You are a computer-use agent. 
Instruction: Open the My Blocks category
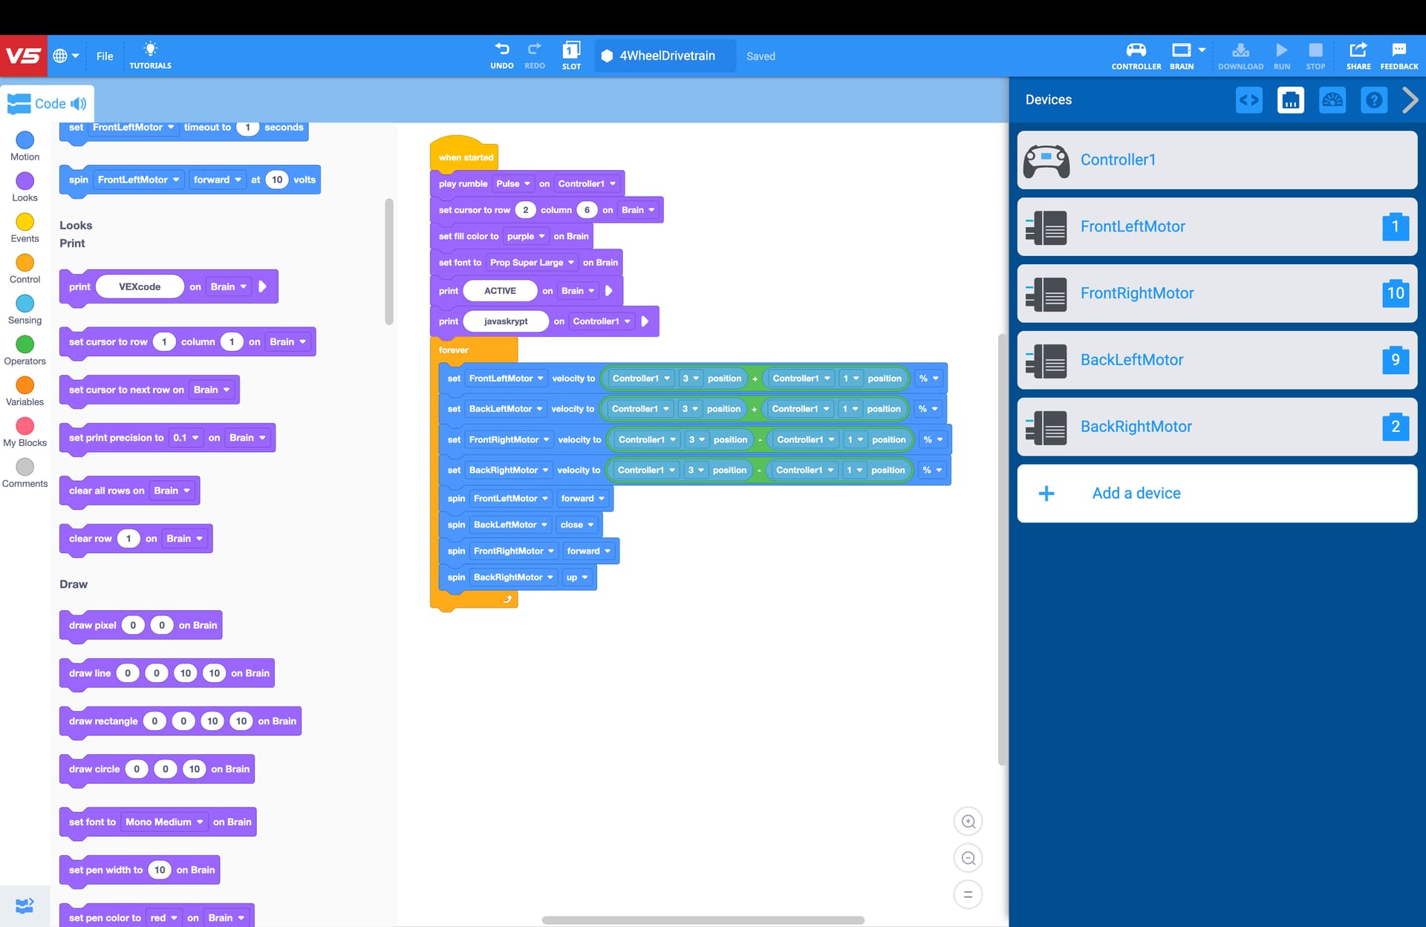coord(25,432)
